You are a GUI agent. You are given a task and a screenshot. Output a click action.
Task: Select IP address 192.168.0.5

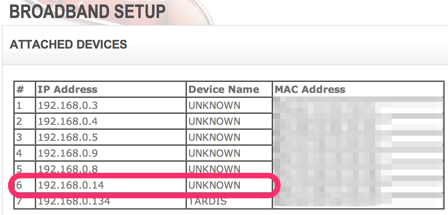tap(68, 137)
